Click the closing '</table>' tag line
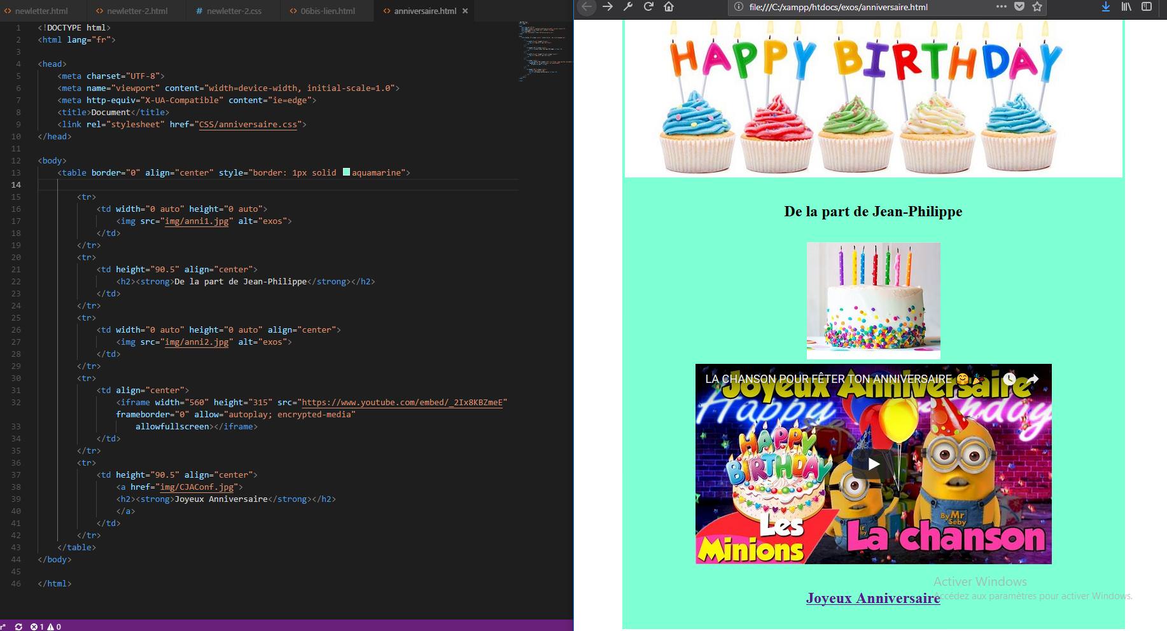 [76, 547]
